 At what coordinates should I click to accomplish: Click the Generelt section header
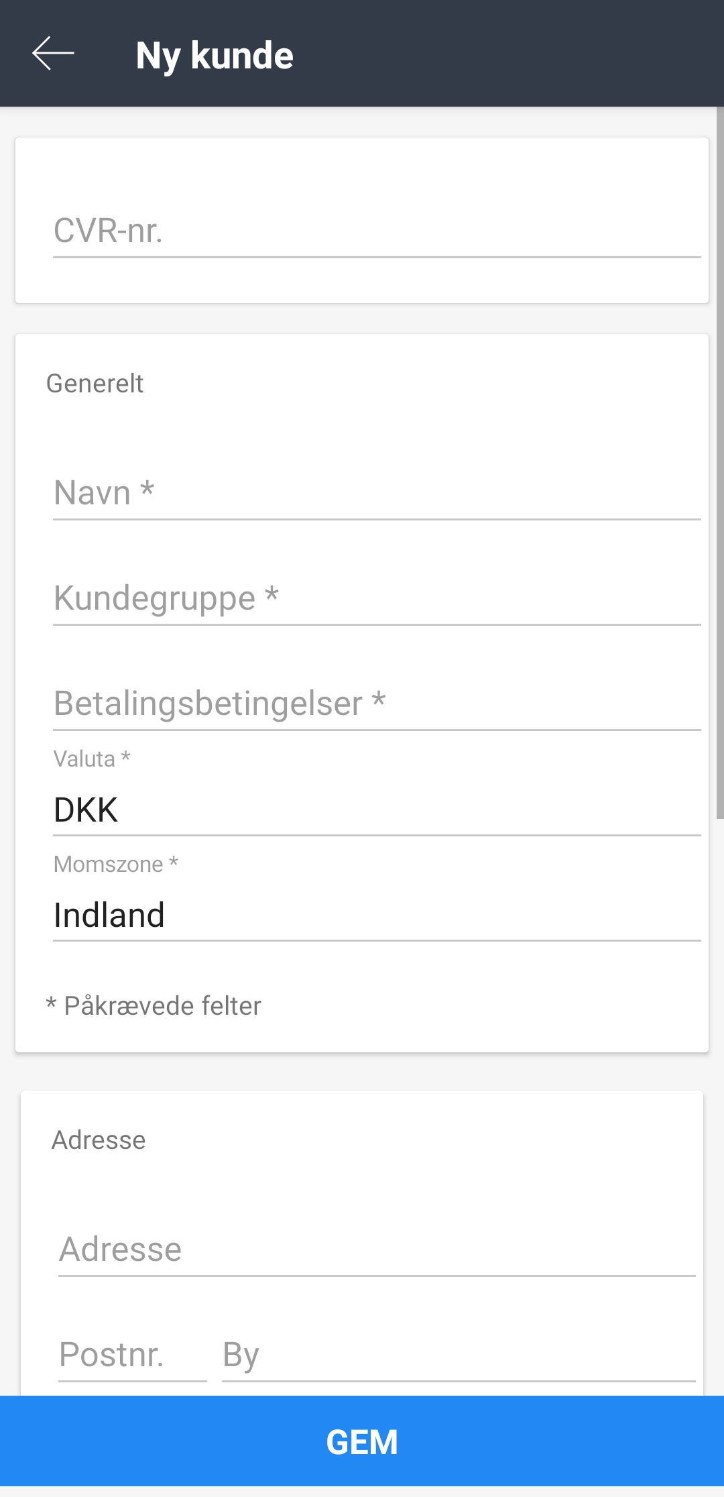tap(95, 384)
